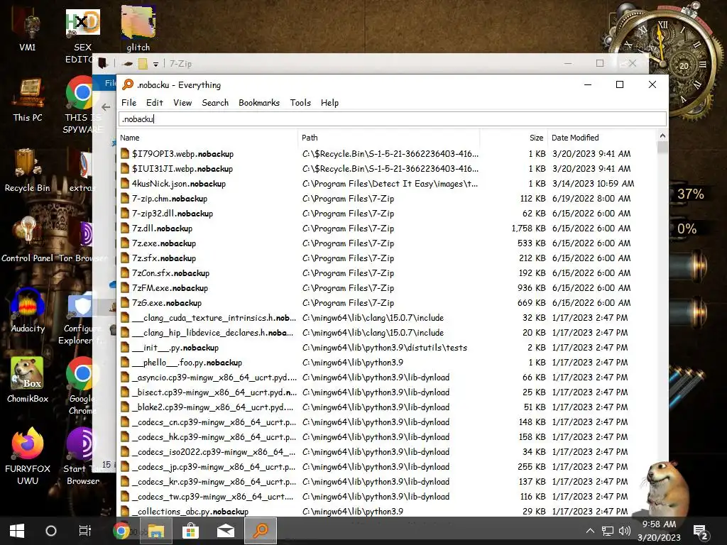Select file 7zCon.sfx.nobackup
727x545 pixels.
pos(170,273)
